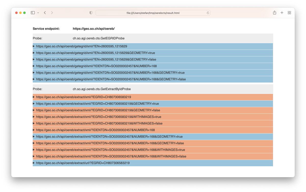This screenshot has height=192, width=306.
Task: Expand getegrid IDENTDN row with GEOMETRY=true
Action: [x=153, y=73]
